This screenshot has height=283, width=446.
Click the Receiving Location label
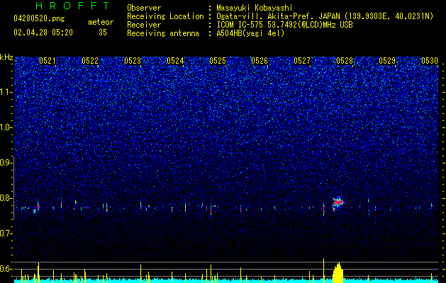165,16
